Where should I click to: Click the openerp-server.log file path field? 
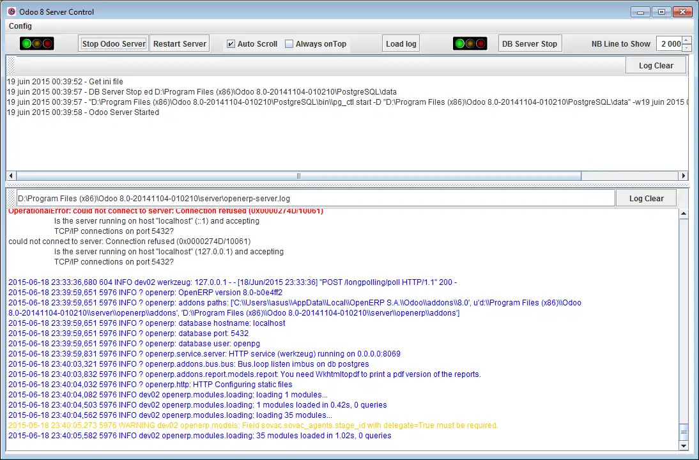click(315, 198)
